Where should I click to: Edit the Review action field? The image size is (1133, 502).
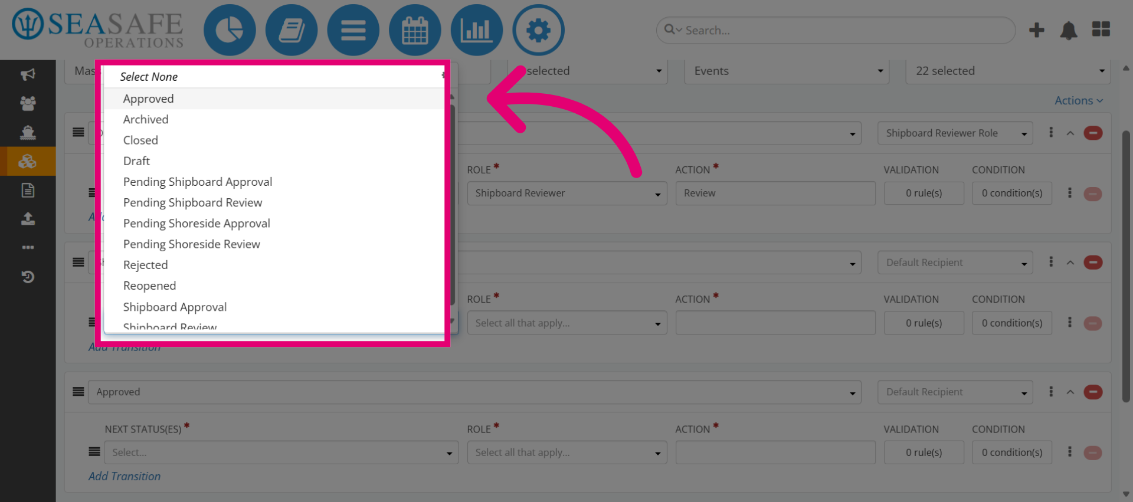click(x=775, y=193)
